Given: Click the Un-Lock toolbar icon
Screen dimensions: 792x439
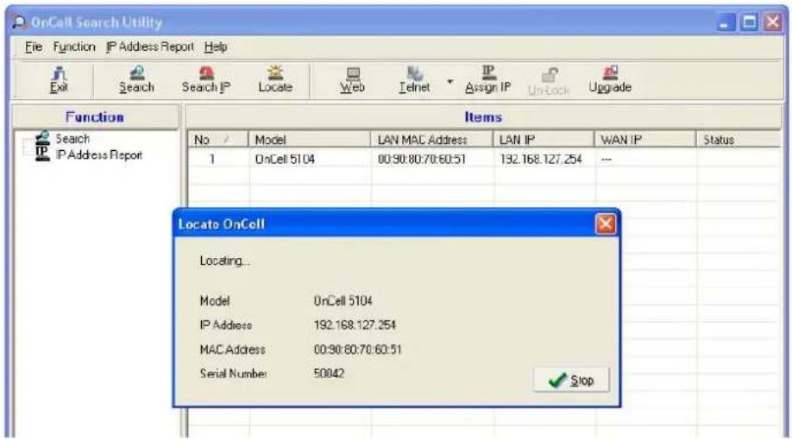Looking at the screenshot, I should pos(549,82).
